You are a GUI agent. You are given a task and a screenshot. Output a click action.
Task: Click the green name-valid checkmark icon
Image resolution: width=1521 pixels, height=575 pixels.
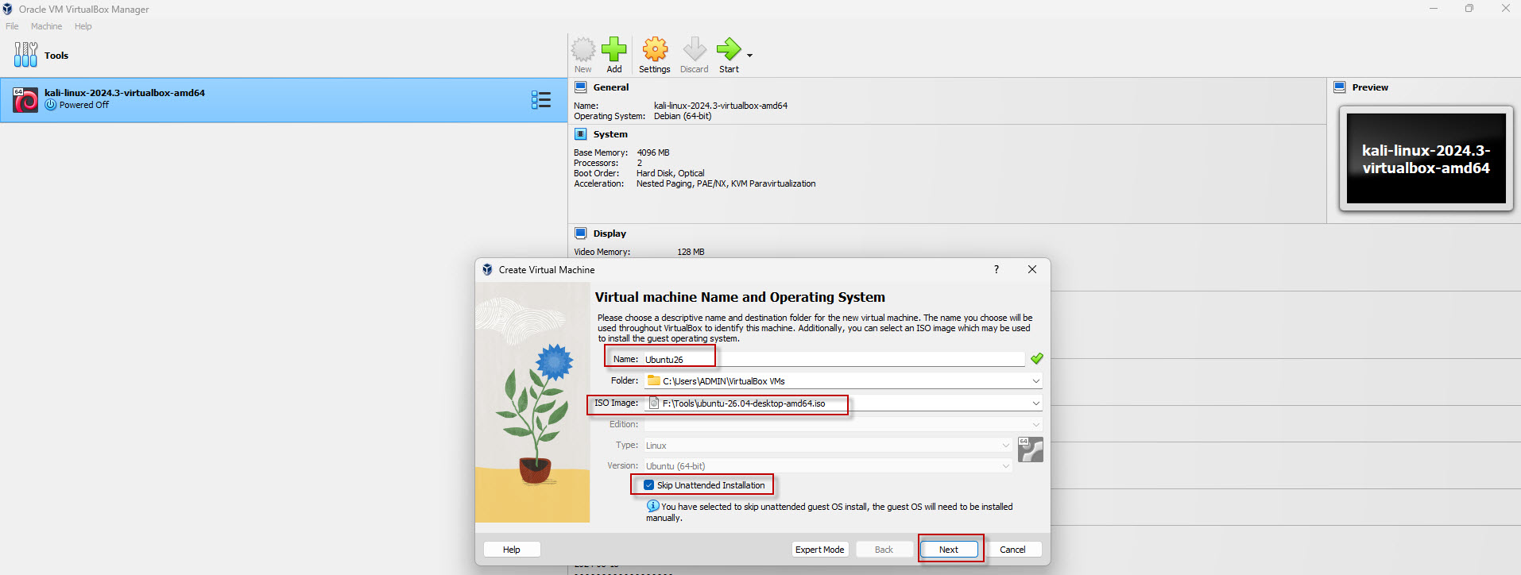pyautogui.click(x=1036, y=359)
